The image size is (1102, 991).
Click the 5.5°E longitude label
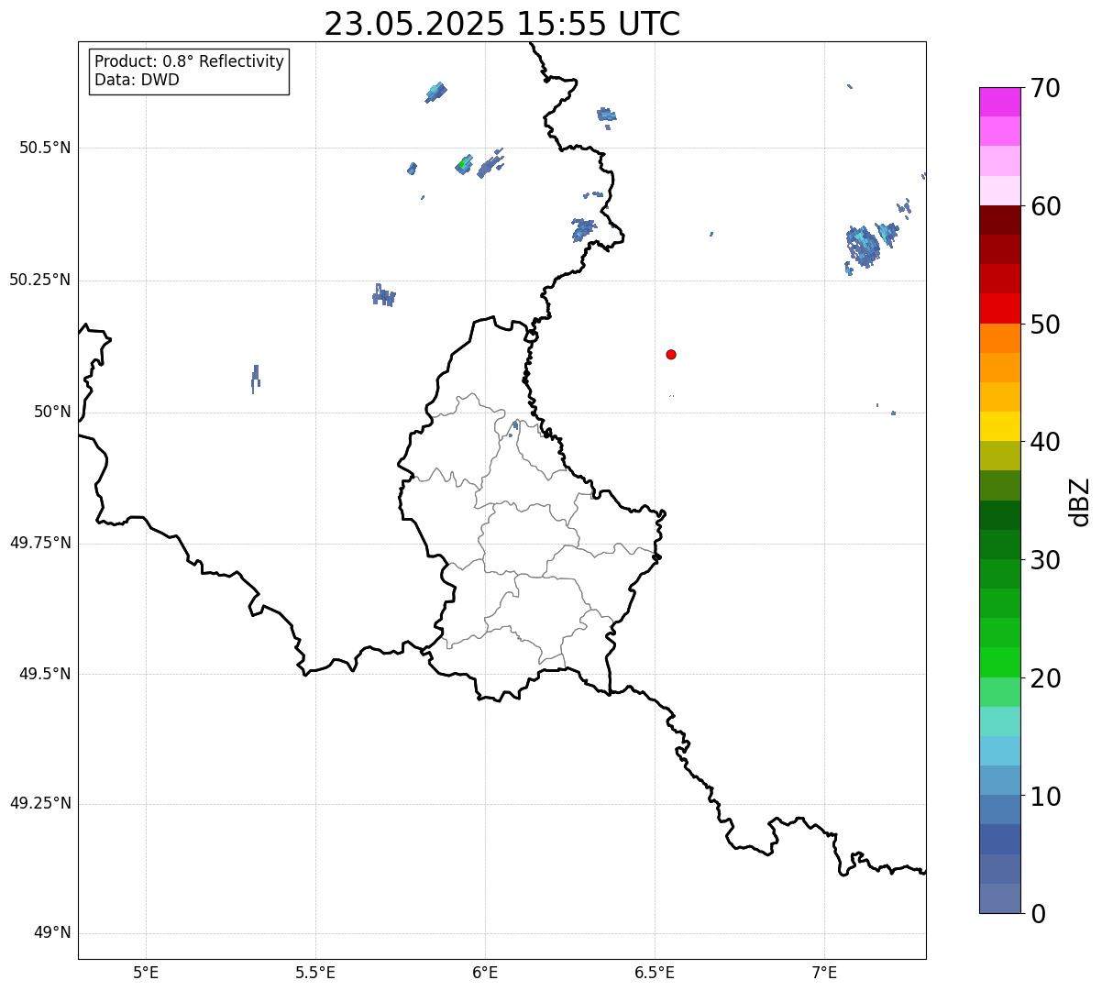pyautogui.click(x=315, y=973)
